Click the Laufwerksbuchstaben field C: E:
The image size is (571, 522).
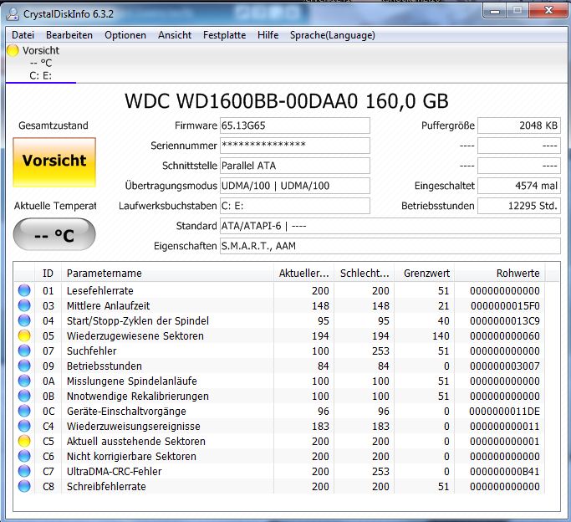(294, 206)
